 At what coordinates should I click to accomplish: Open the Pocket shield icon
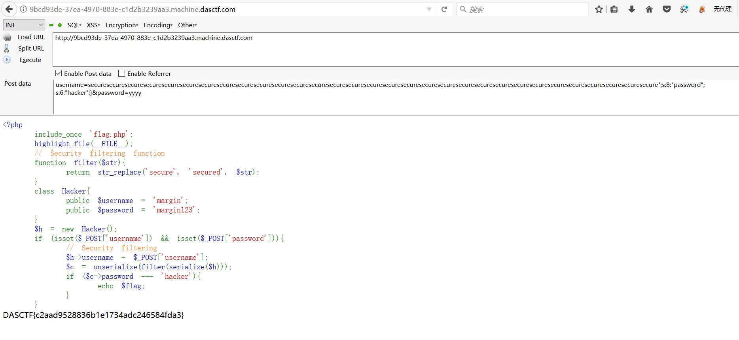[667, 9]
